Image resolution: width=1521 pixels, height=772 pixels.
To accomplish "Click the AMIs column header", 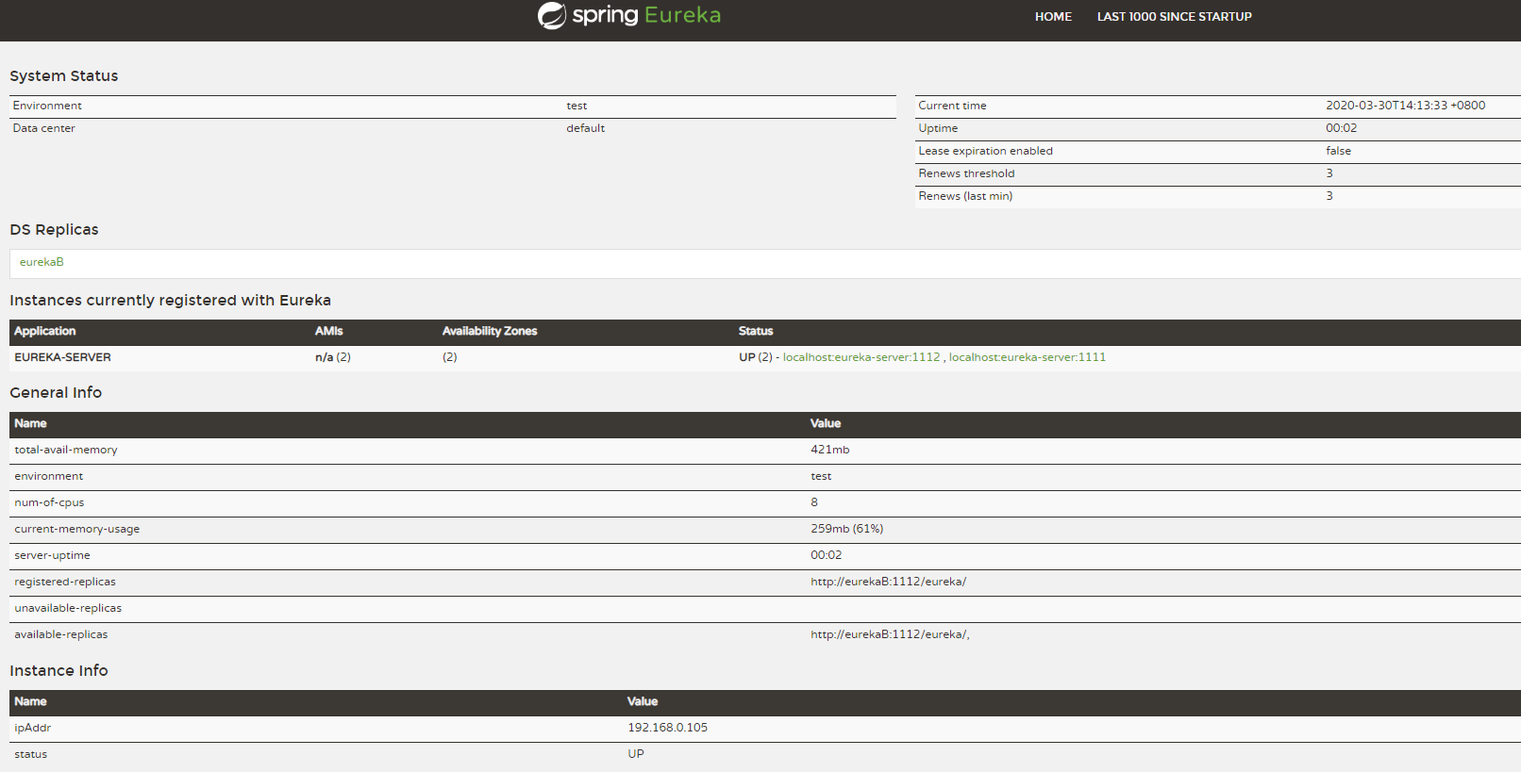I will pos(328,331).
